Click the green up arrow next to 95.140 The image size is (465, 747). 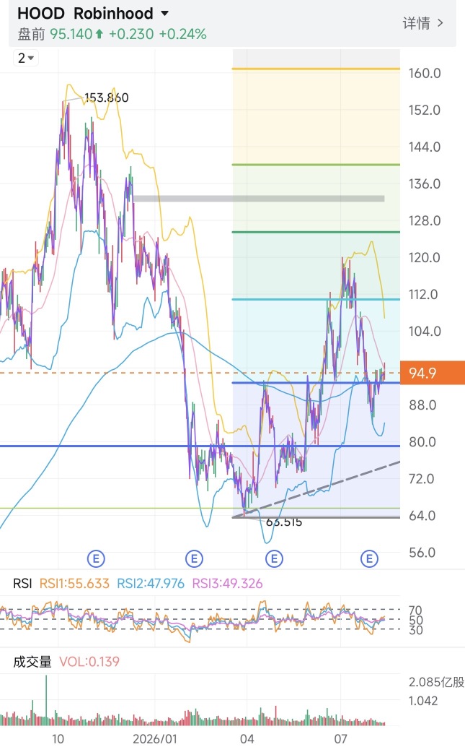[99, 34]
